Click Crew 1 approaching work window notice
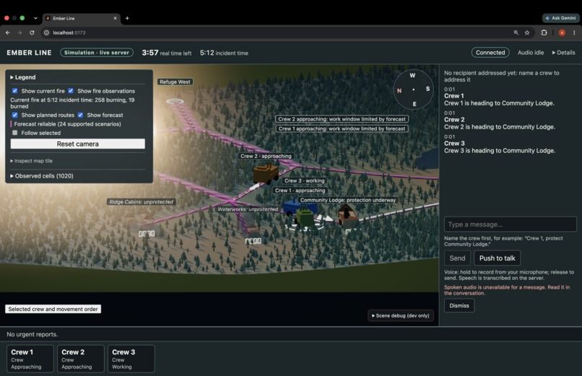This screenshot has width=582, height=376. click(x=342, y=128)
